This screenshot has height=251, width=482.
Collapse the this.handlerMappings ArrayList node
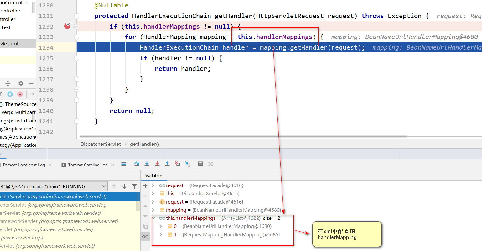click(154, 218)
